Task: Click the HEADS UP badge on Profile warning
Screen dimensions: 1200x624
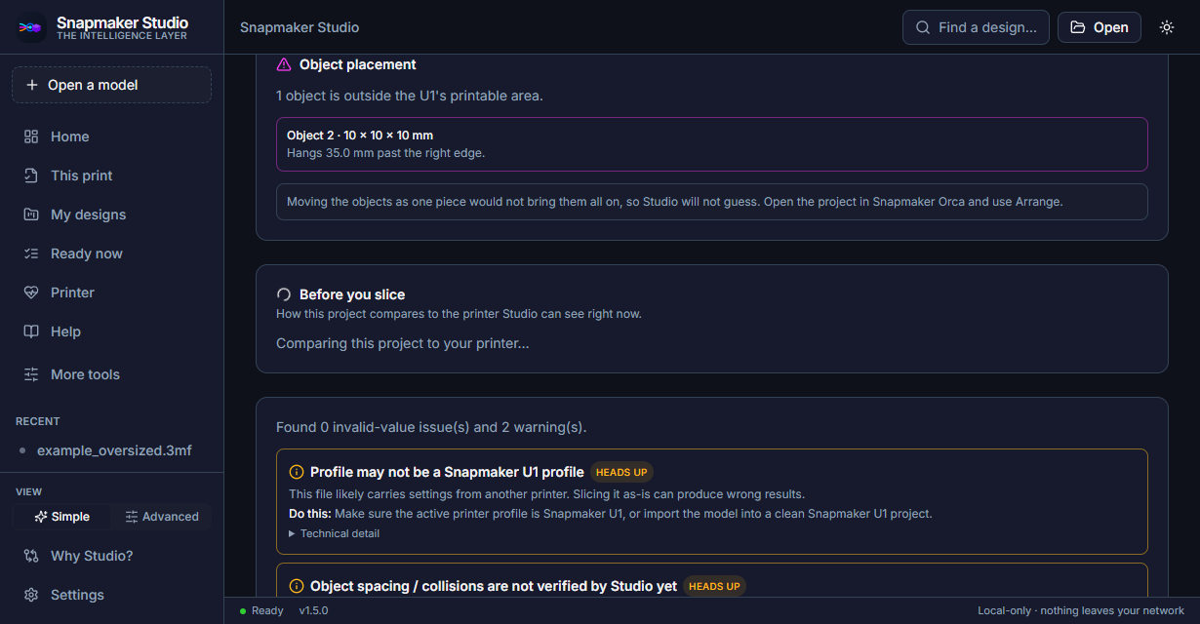Action: tap(621, 472)
